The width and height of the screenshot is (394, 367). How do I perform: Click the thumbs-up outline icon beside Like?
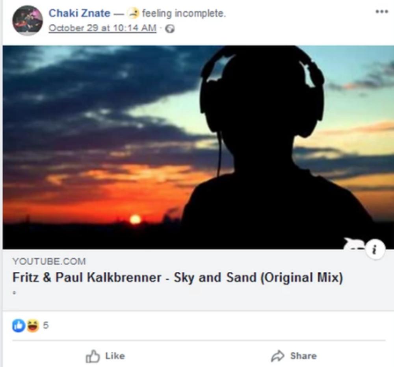[x=93, y=356]
